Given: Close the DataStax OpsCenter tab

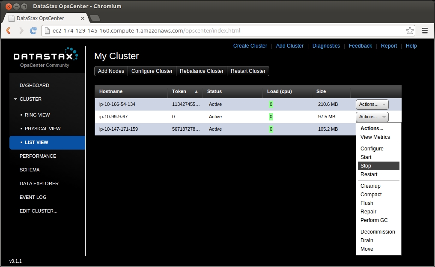Looking at the screenshot, I should [82, 18].
